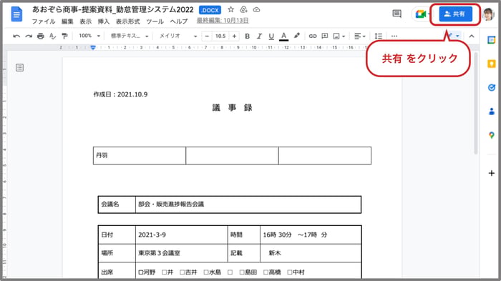Run spell check from the toolbar
The image size is (501, 281).
click(x=53, y=36)
